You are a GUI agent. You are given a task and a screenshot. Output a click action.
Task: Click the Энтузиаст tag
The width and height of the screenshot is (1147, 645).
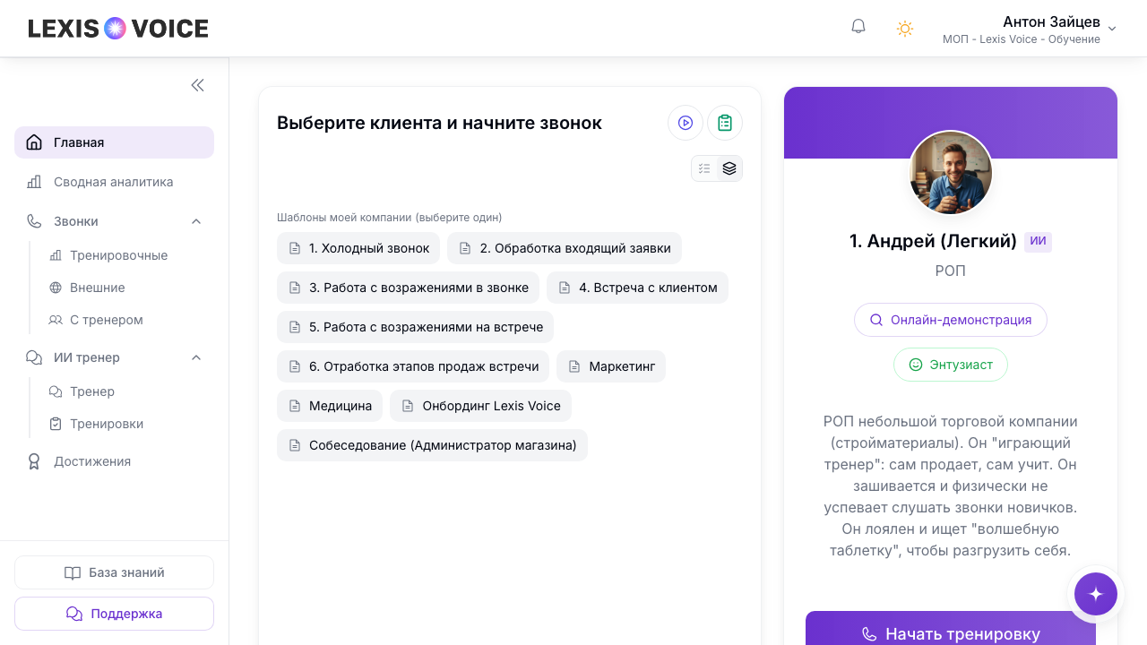[x=951, y=365]
